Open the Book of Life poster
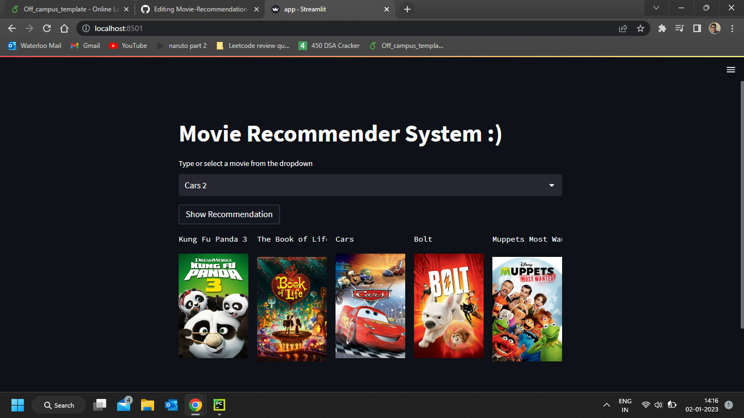Screen dimensions: 744x418 point(292,309)
